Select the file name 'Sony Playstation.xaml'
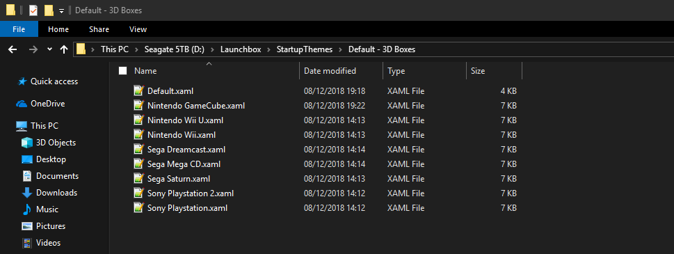Image resolution: width=674 pixels, height=254 pixels. 187,208
